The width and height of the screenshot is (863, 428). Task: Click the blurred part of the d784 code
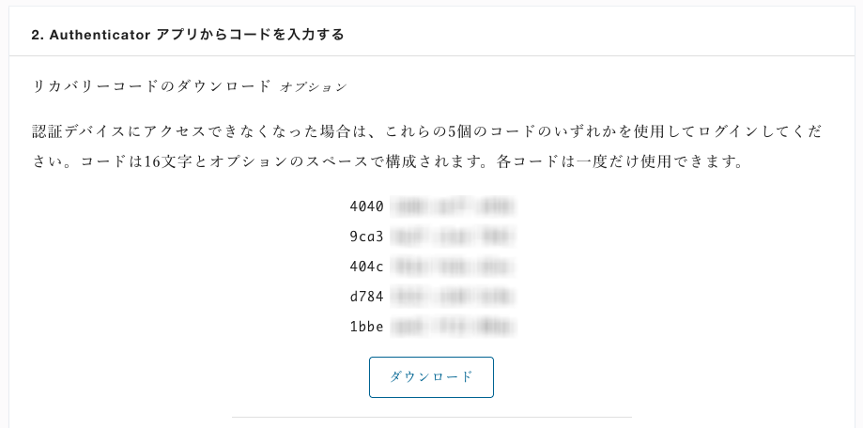(453, 297)
